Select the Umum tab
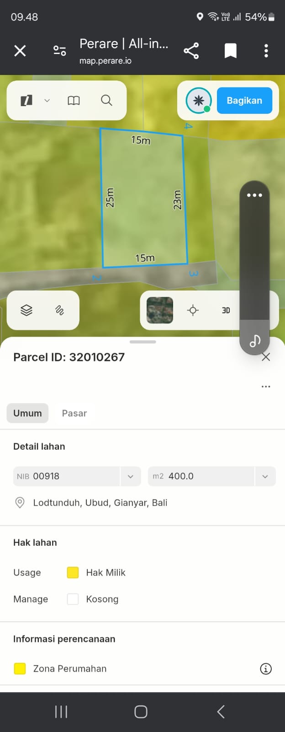The image size is (285, 732). point(27,413)
